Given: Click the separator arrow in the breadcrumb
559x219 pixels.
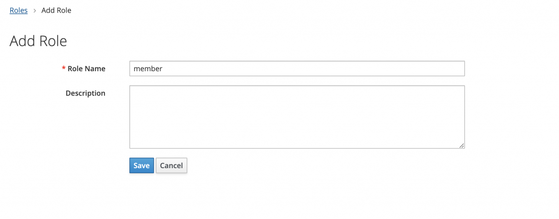Looking at the screenshot, I should (x=35, y=11).
